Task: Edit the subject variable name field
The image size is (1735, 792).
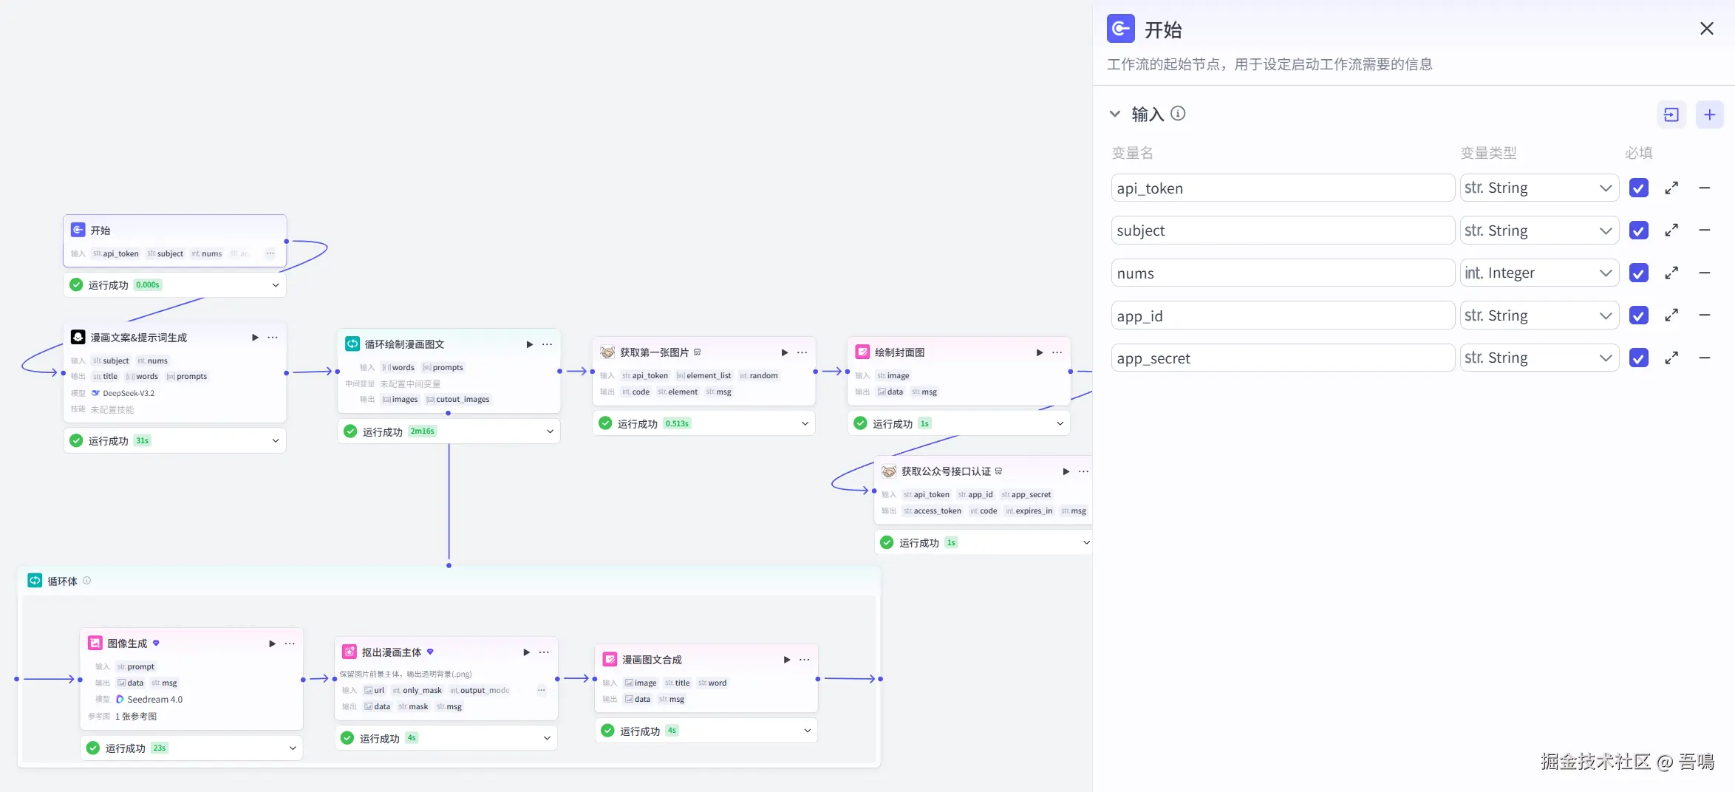Action: 1283,231
